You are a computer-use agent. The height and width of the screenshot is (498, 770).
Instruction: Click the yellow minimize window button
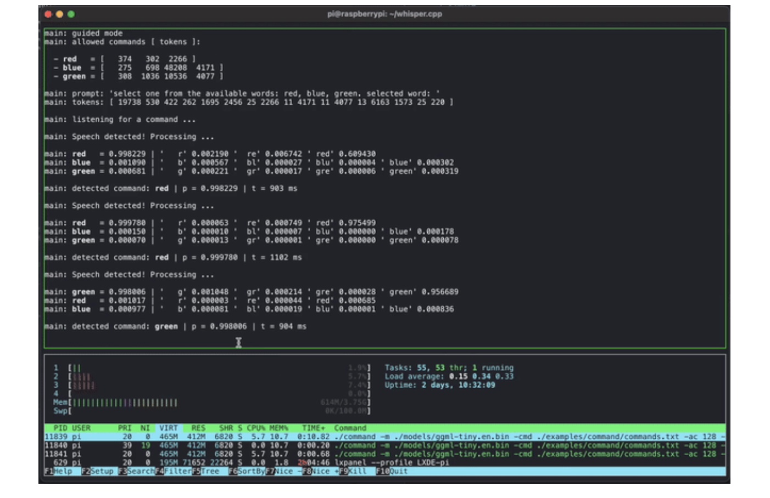click(x=59, y=14)
